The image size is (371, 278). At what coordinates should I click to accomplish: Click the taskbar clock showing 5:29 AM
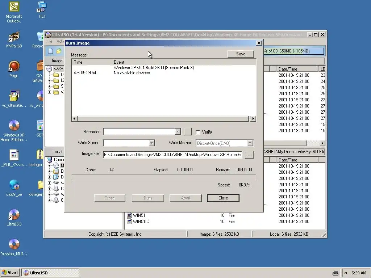tap(359, 273)
